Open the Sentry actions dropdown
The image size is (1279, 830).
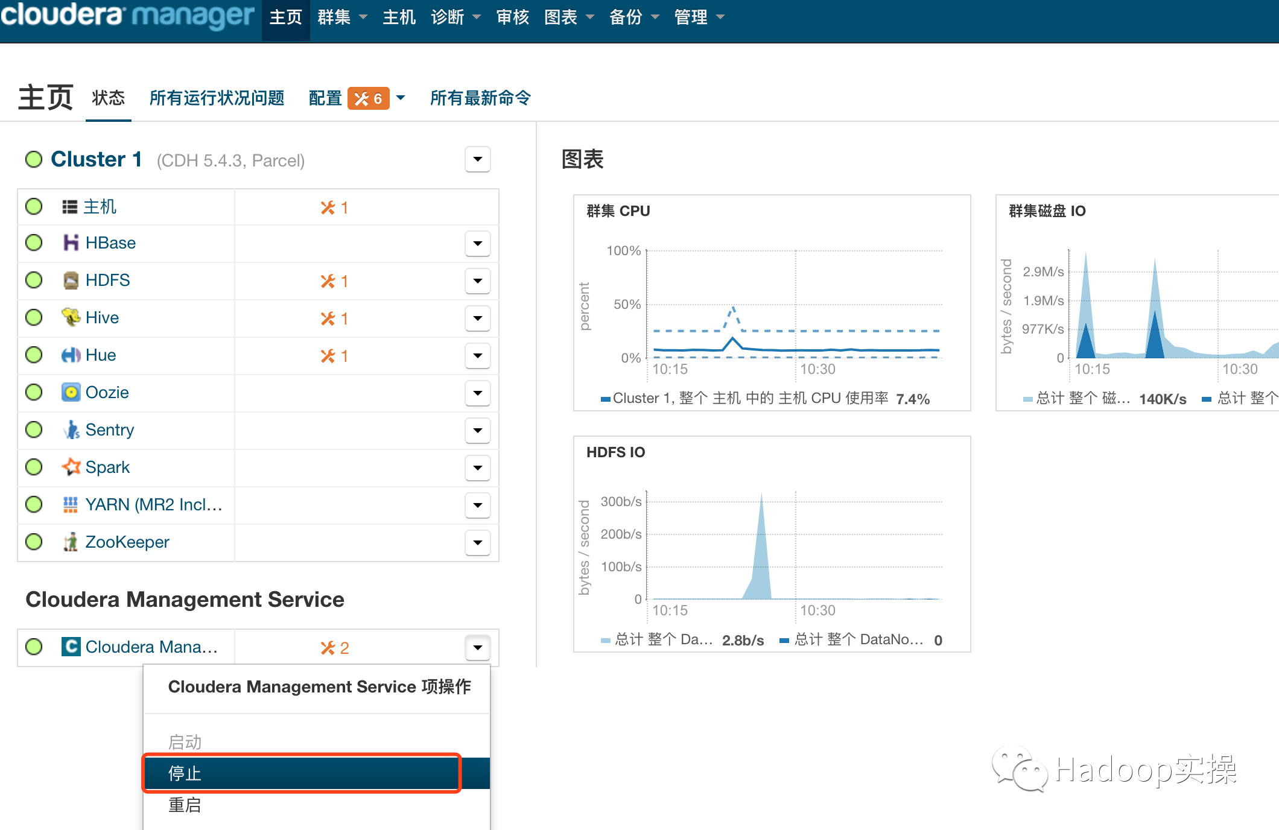point(478,431)
